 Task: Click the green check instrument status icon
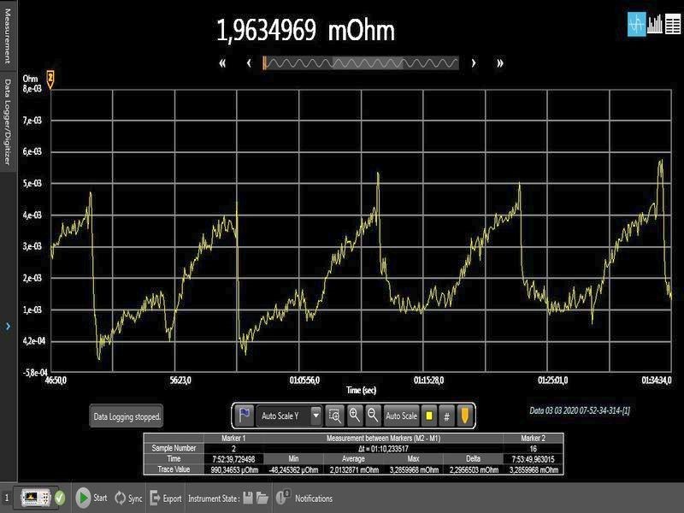click(60, 498)
